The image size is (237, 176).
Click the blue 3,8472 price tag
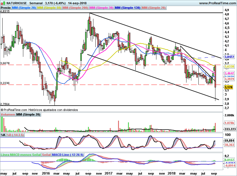[x=229, y=57]
